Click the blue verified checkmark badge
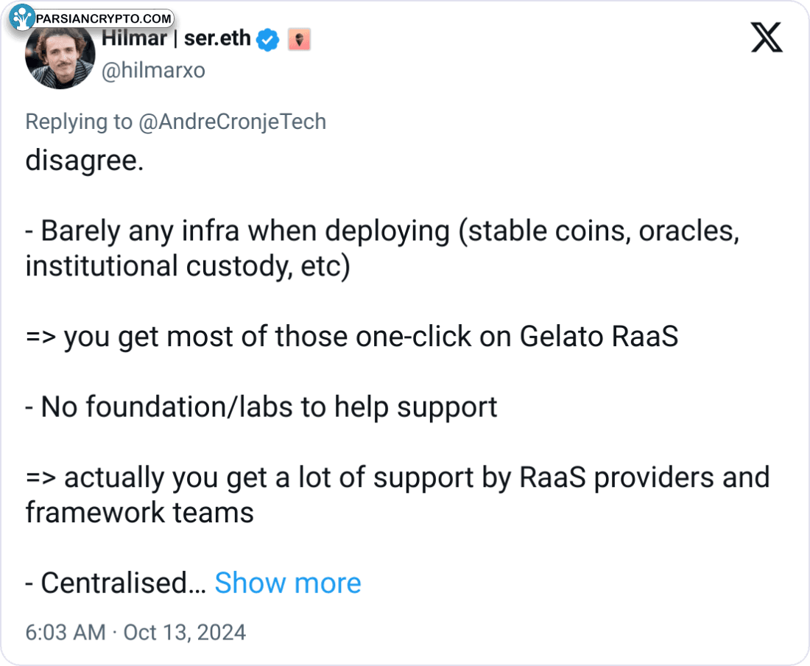810x666 pixels. [268, 40]
